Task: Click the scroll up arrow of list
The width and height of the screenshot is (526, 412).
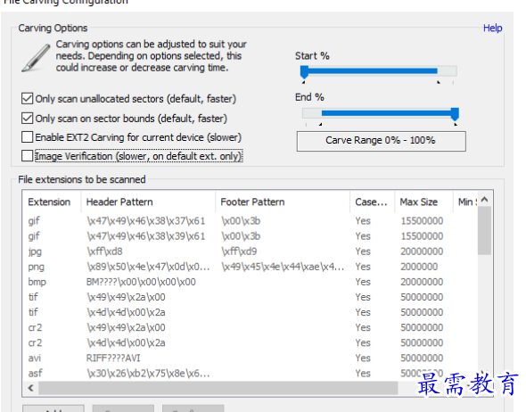Action: (484, 200)
